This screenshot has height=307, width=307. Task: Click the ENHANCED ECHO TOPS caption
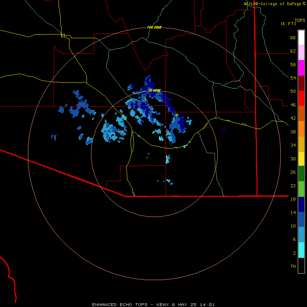coord(120,305)
